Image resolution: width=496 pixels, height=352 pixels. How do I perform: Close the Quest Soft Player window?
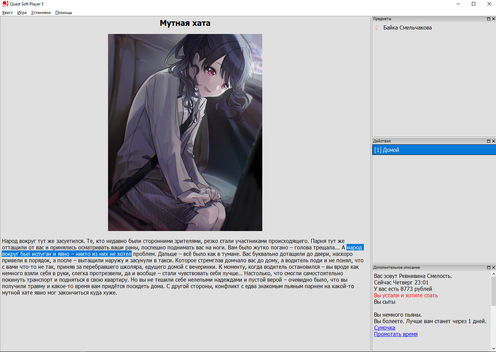click(489, 4)
